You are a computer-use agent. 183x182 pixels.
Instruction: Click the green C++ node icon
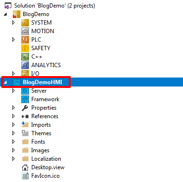[25, 57]
